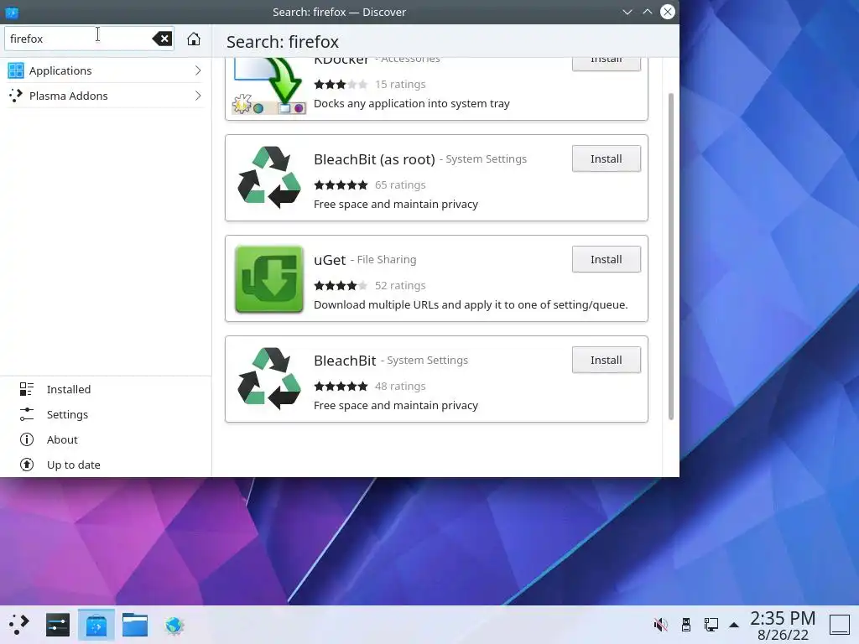The width and height of the screenshot is (859, 644).
Task: Open BleachBit 48 ratings recycle icon
Action: pyautogui.click(x=269, y=379)
